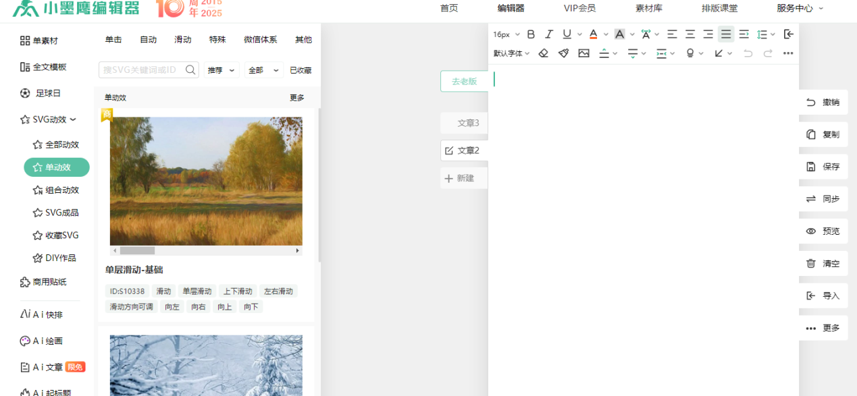
Task: Click the 新建 new article button
Action: tap(460, 179)
